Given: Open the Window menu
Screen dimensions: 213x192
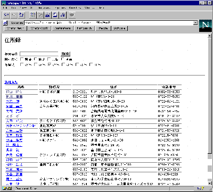Looking at the screenshot, I should point(89,8).
